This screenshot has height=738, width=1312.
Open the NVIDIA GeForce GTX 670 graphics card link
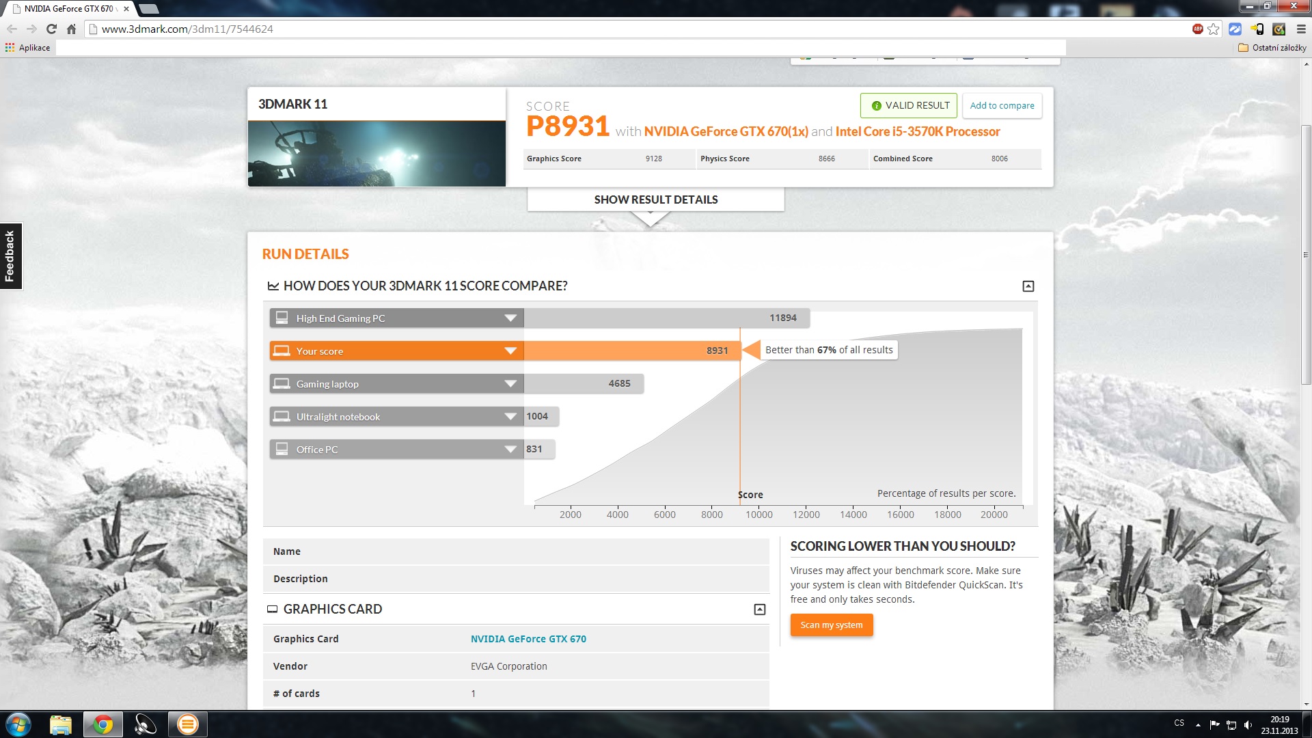528,639
